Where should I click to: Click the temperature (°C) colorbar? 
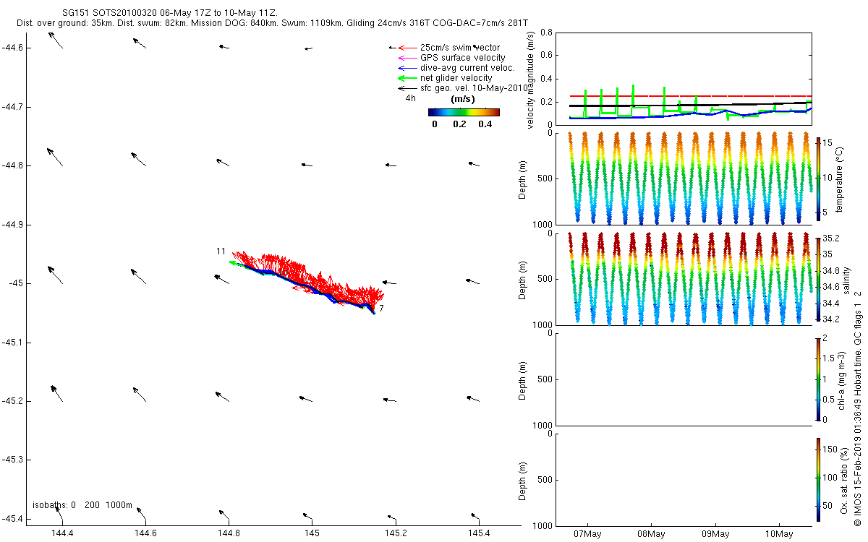click(818, 178)
